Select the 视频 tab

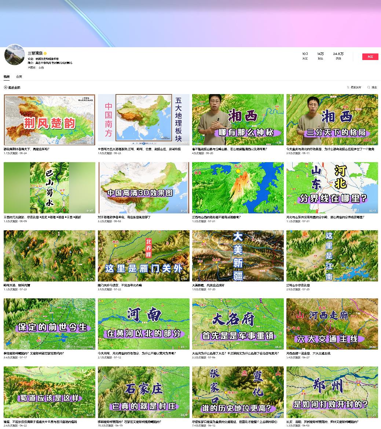click(x=7, y=77)
